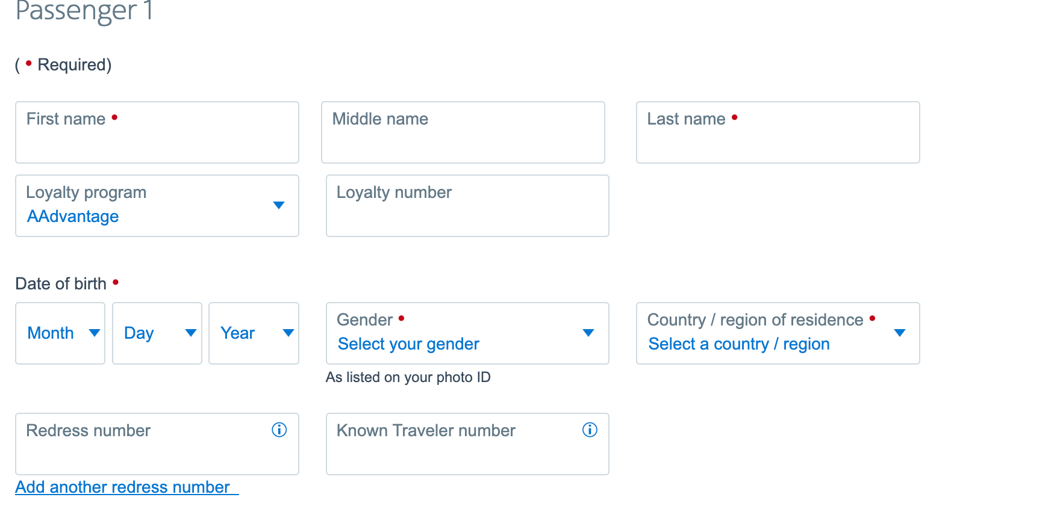Click the arrow beside AAdvantage

pos(278,206)
